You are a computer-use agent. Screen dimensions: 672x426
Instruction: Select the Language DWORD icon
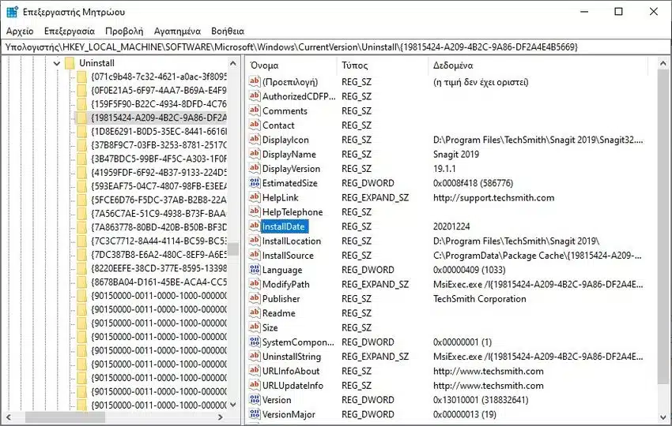255,270
